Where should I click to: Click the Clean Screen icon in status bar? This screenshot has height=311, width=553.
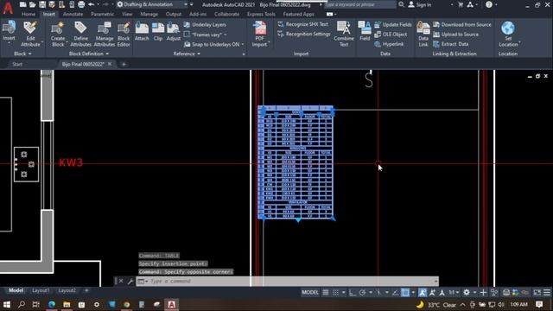pos(537,292)
